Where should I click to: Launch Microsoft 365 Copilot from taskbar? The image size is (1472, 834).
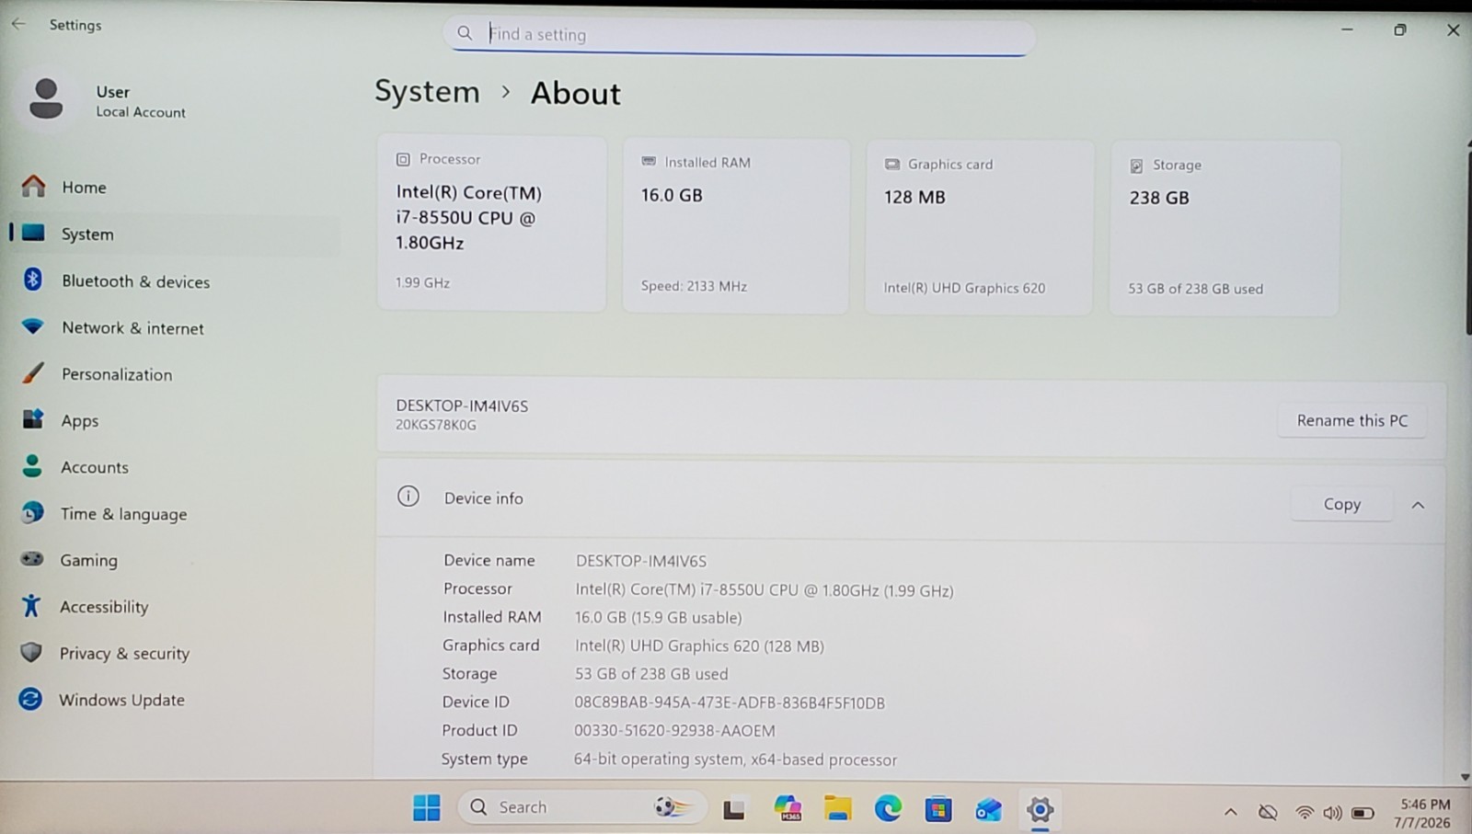coord(788,808)
